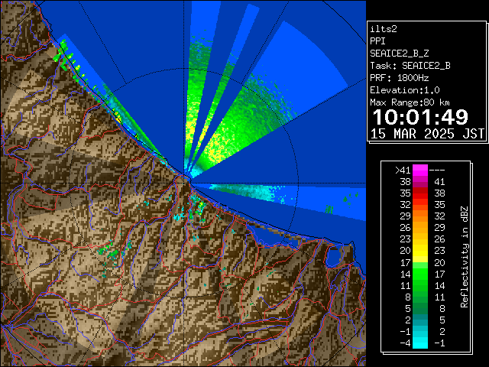The width and height of the screenshot is (489, 367).
Task: Click the 'SEAICE2_B_Z' product label
Action: point(399,54)
